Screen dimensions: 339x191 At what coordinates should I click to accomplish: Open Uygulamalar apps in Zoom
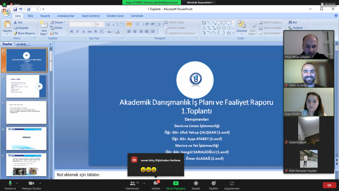[x=232, y=185]
